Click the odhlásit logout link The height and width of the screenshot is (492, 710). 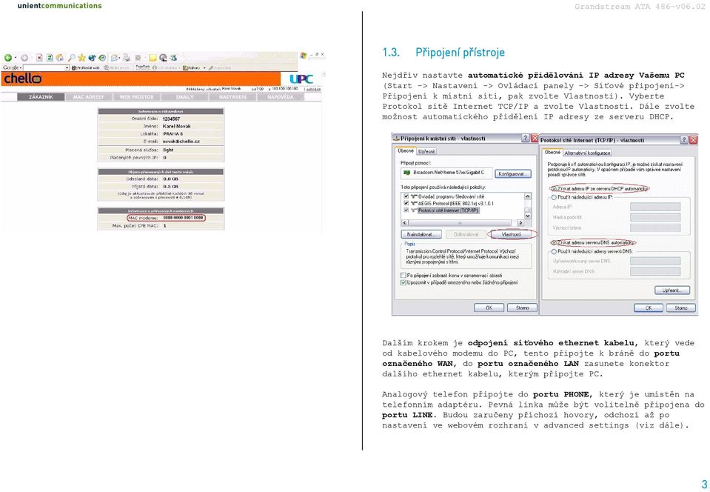tap(313, 89)
